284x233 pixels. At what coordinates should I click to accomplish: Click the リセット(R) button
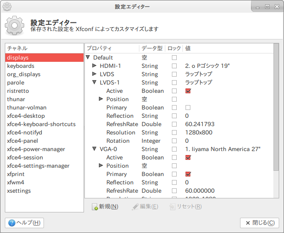(x=186, y=207)
